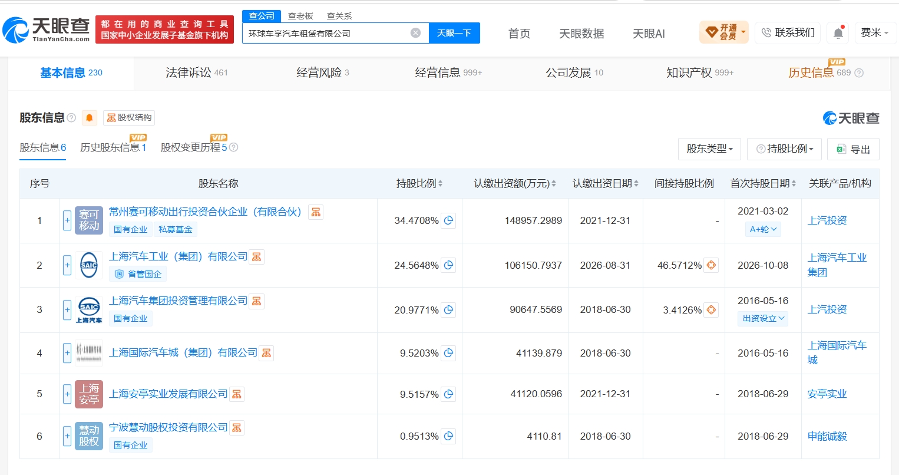Click the pie chart icon beside 0.9513%
This screenshot has width=899, height=475.
(x=448, y=436)
